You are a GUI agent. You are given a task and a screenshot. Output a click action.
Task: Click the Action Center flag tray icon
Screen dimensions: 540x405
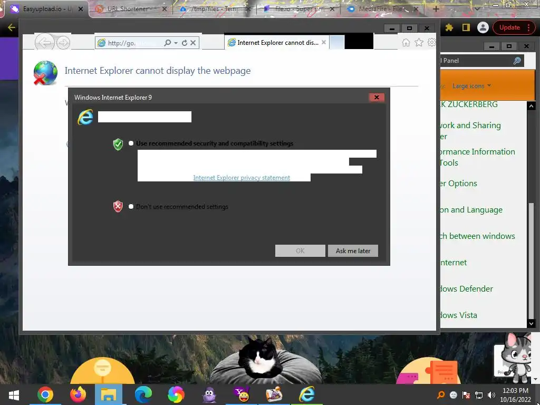(x=466, y=395)
